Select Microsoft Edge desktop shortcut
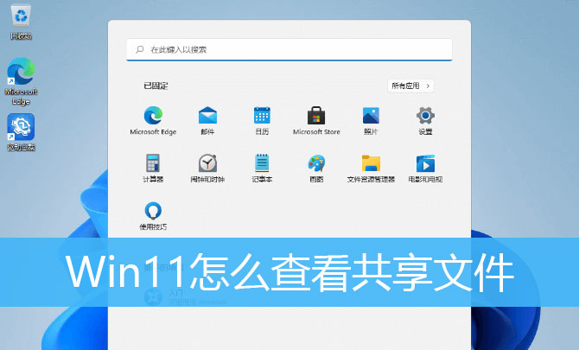 coord(21,81)
